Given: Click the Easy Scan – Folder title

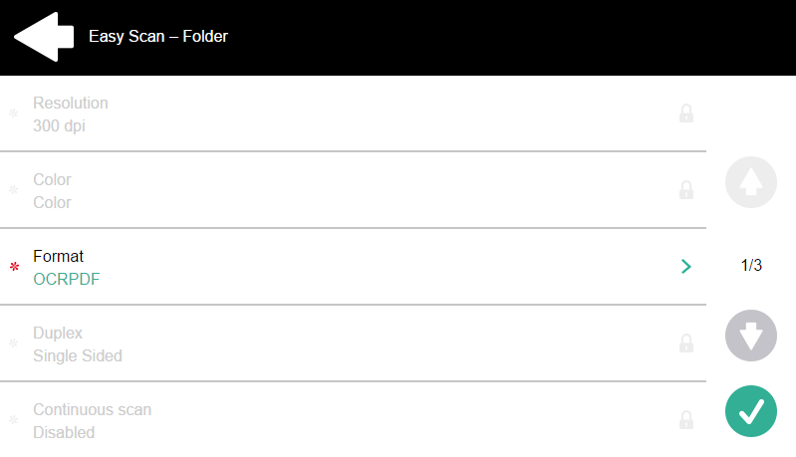Looking at the screenshot, I should (158, 37).
